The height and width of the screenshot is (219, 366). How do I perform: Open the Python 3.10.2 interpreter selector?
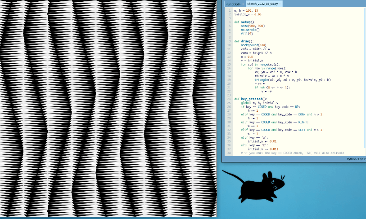pos(355,159)
